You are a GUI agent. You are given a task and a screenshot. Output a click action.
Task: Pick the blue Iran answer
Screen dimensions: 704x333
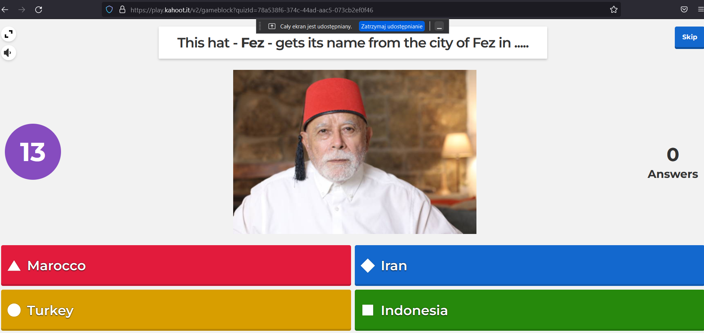(x=529, y=265)
